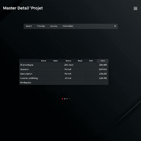Open the hamburger menu icon
The width and height of the screenshot is (141, 141).
pyautogui.click(x=135, y=8)
